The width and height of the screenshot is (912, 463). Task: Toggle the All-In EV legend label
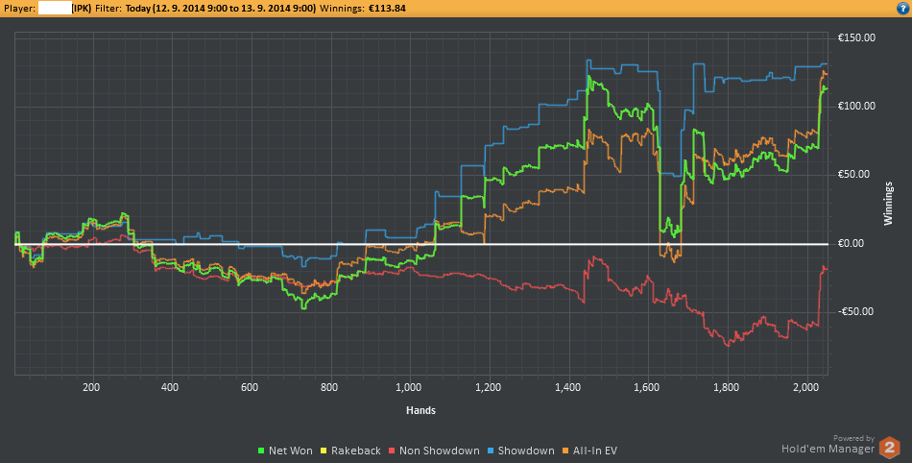595,450
